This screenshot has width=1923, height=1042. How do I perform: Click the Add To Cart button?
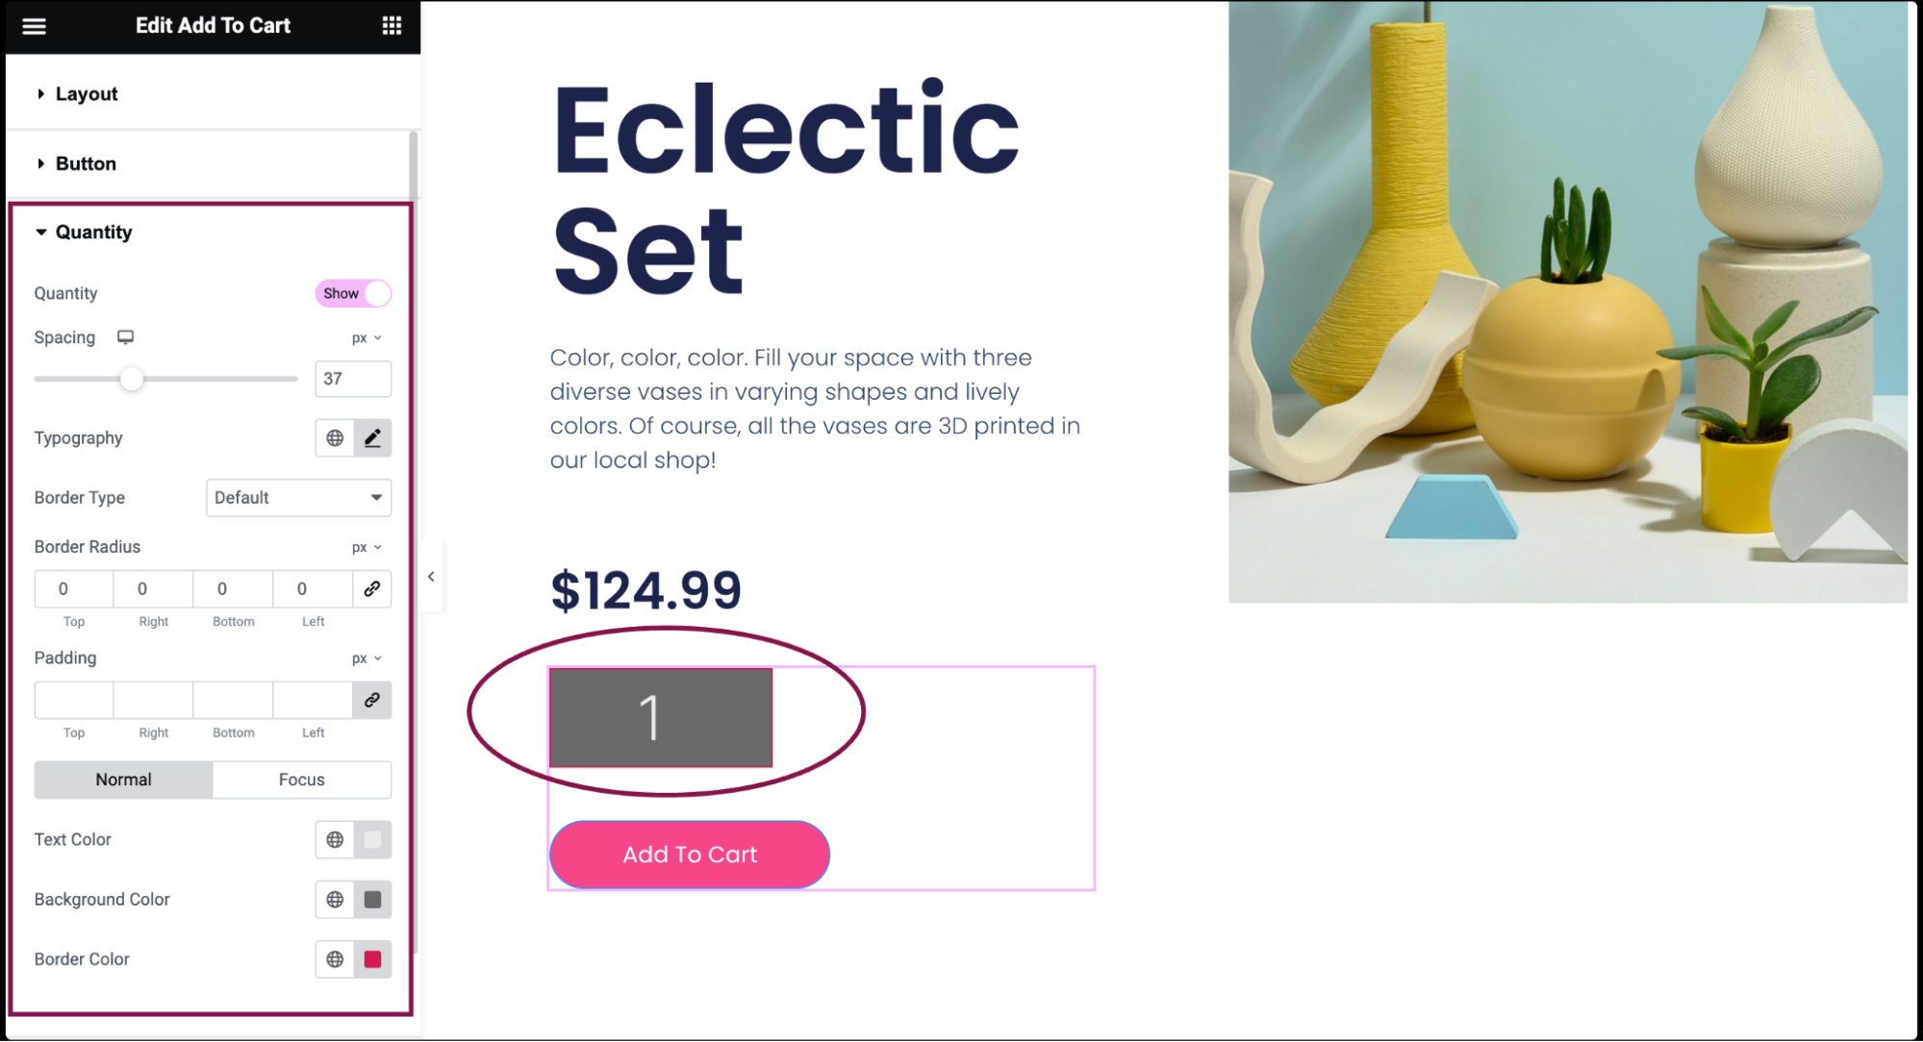click(x=690, y=854)
